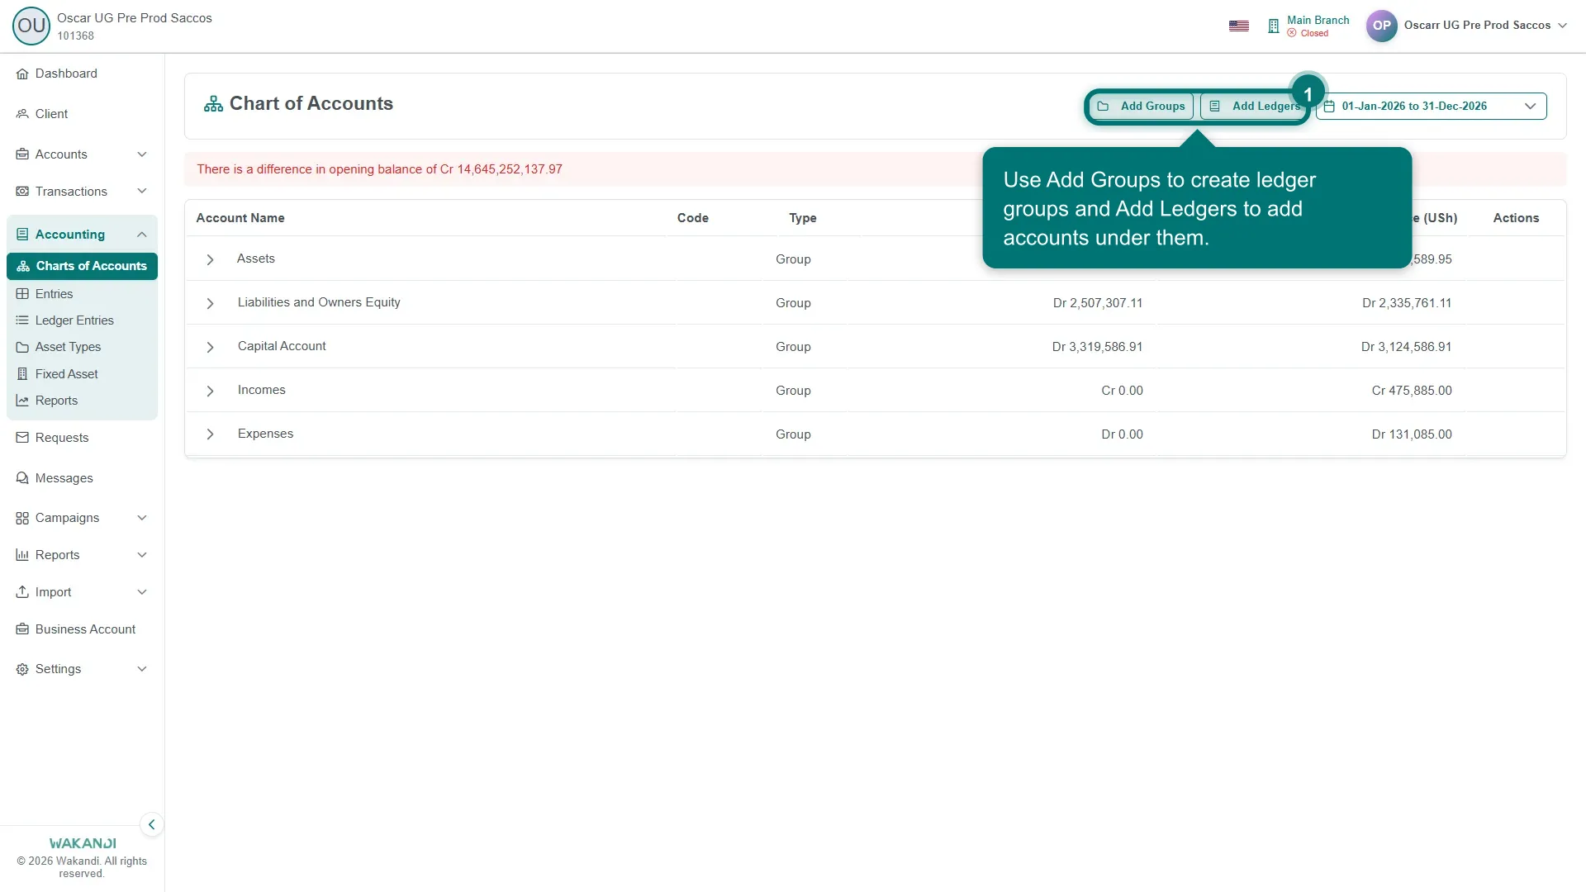Open the financial year date range dropdown

pos(1432,107)
